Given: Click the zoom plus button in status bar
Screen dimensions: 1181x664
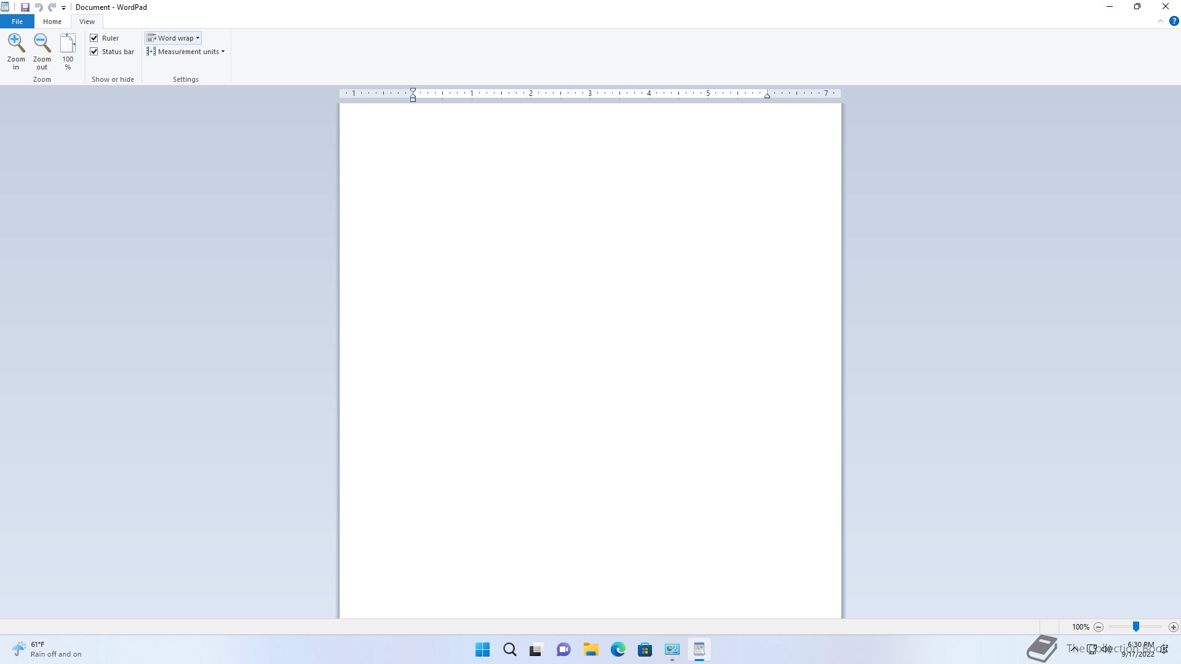Looking at the screenshot, I should [1174, 627].
